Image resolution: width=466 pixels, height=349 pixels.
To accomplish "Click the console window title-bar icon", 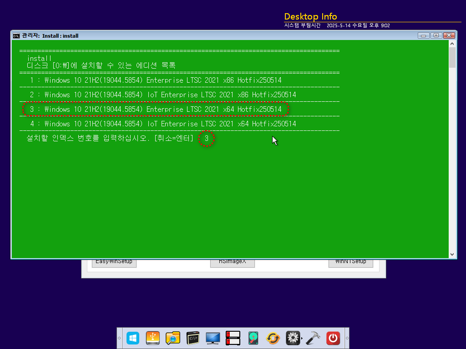I will (16, 36).
